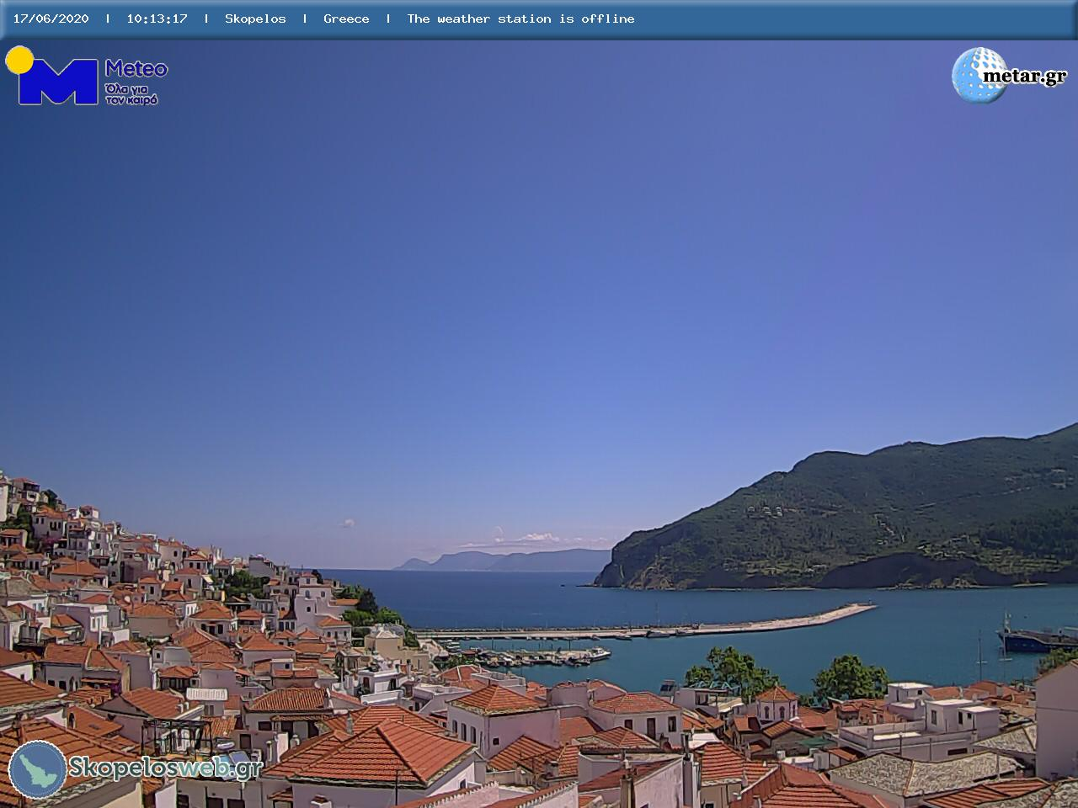
Task: Click the metar.gr text label
Action: click(1025, 77)
